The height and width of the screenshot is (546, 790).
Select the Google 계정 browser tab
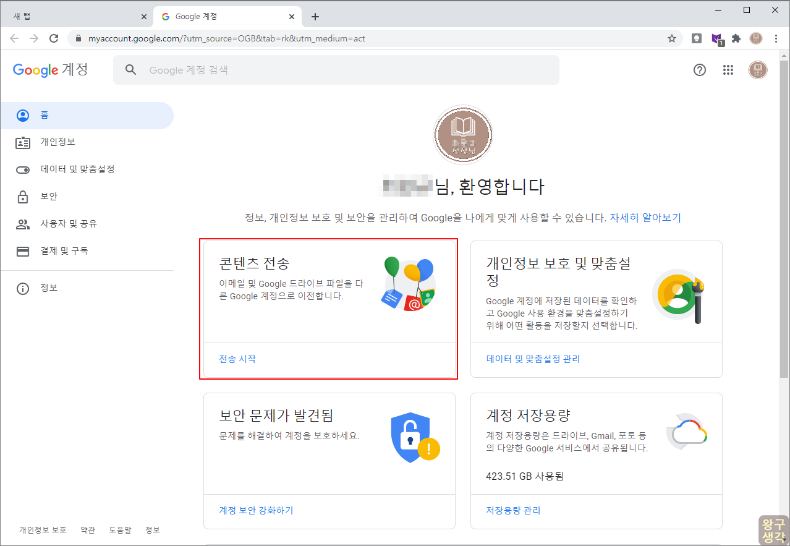tap(227, 17)
